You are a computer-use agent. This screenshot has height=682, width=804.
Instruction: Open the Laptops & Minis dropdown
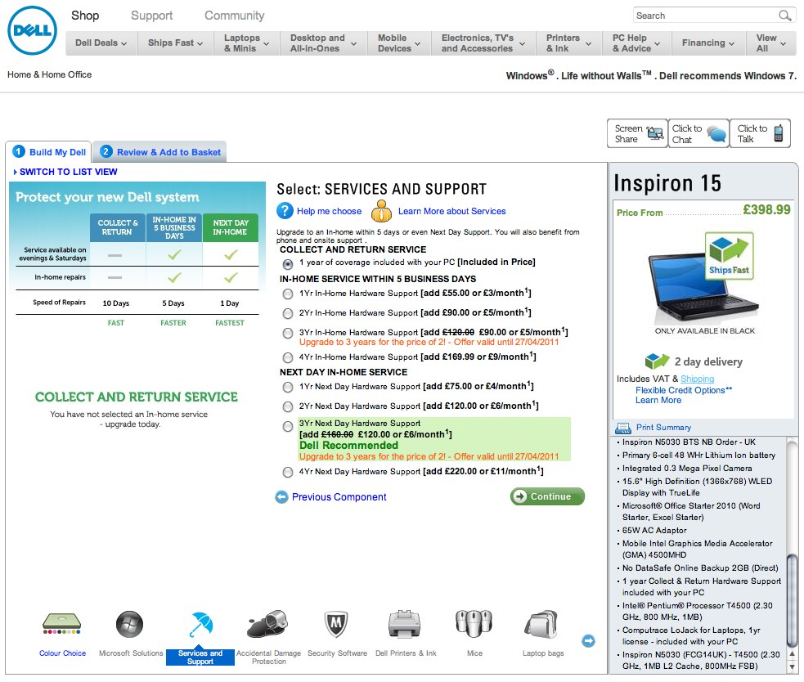[x=247, y=43]
